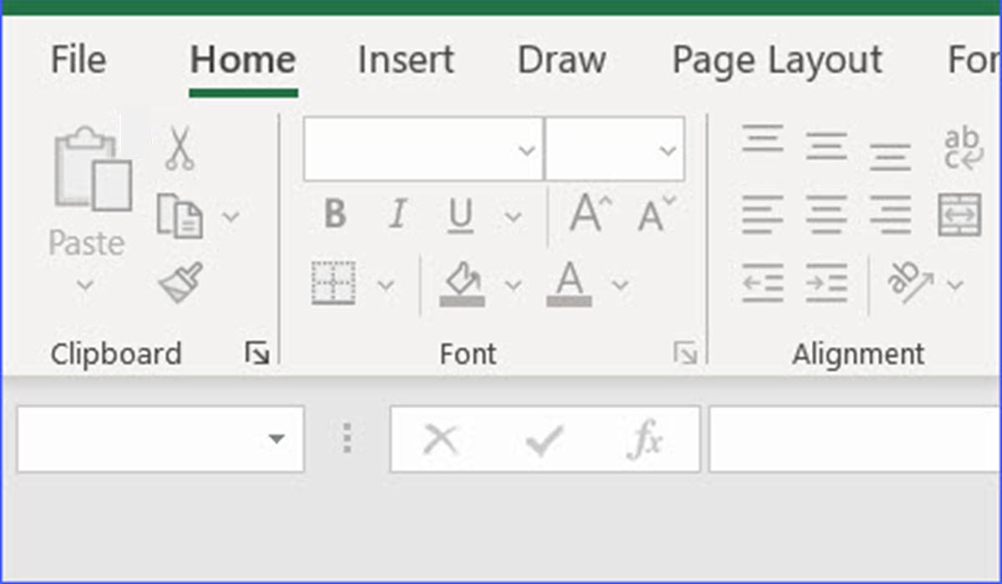Toggle Underline formatting

[x=460, y=215]
